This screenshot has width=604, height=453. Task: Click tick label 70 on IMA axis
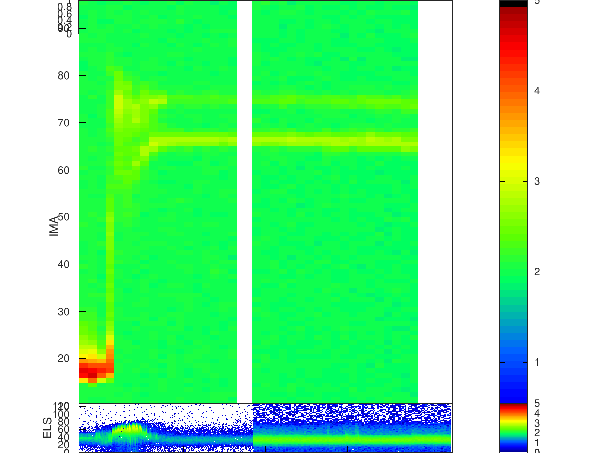(64, 123)
